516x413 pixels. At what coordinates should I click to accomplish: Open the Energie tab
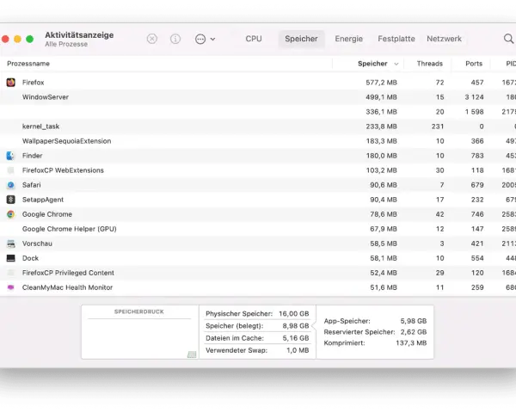coord(348,39)
